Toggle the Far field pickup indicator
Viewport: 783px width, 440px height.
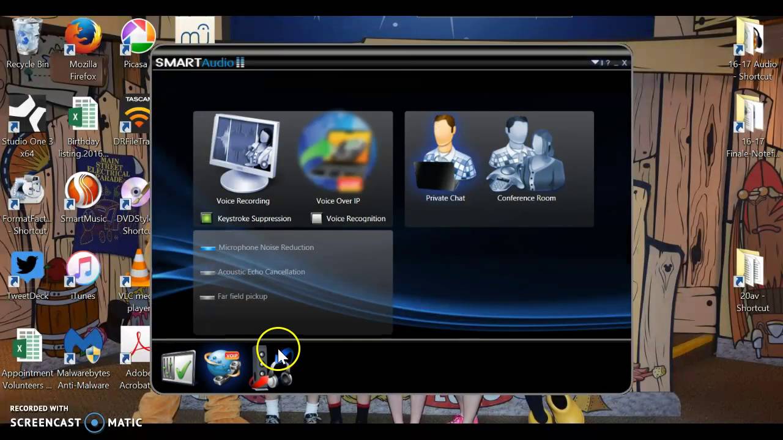tap(208, 296)
